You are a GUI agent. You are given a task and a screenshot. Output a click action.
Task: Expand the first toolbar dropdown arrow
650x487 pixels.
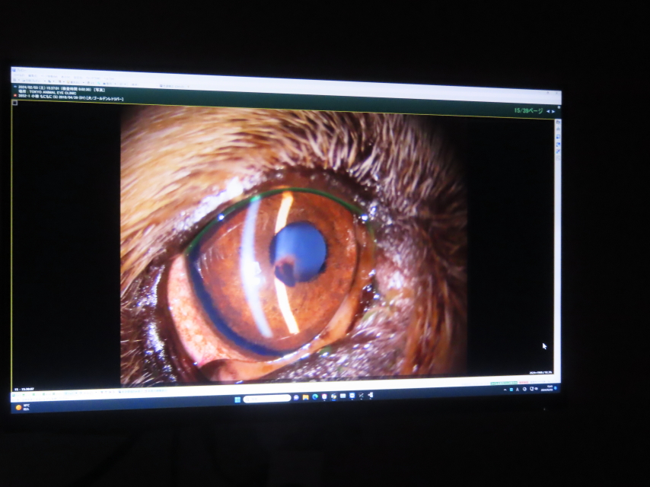pyautogui.click(x=21, y=81)
